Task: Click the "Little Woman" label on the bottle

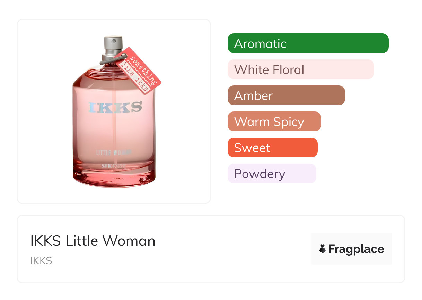Action: pos(114,152)
